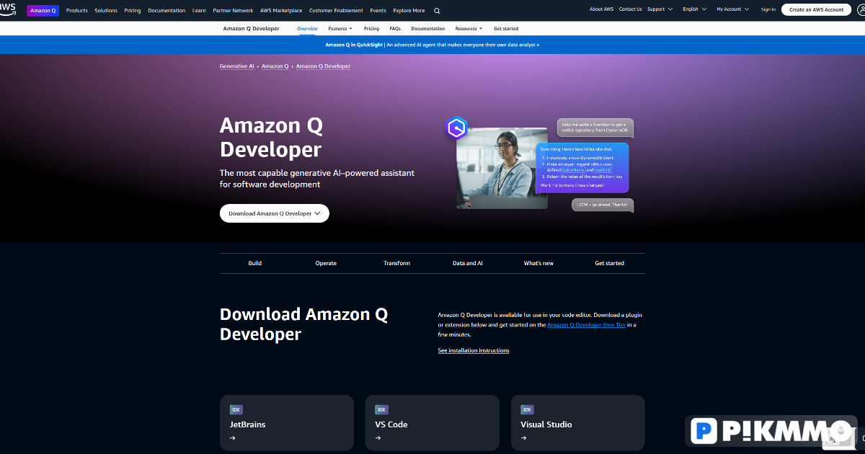The image size is (865, 454).
Task: Open the Learn menu
Action: 199,11
